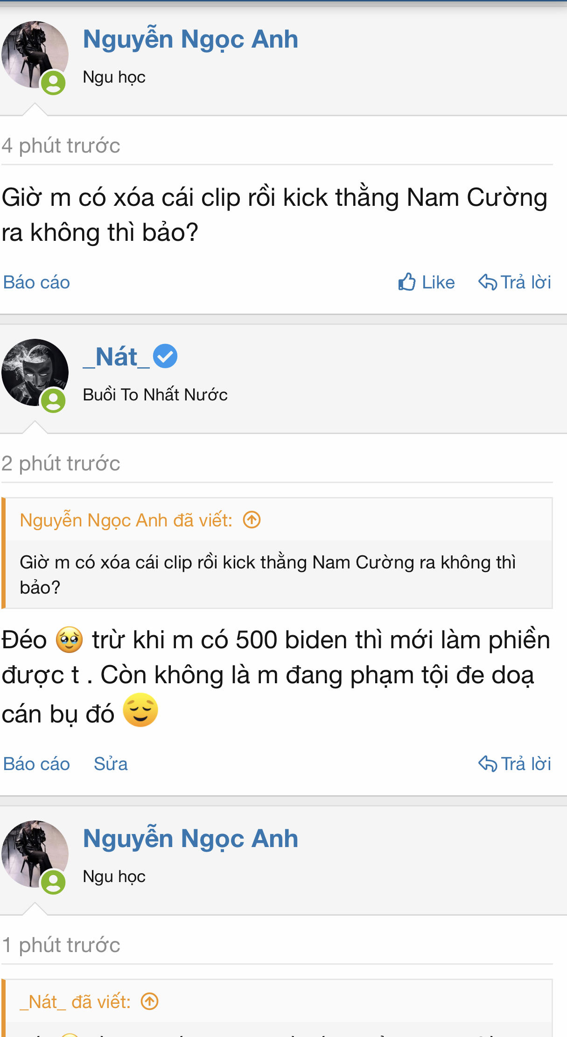Image resolution: width=567 pixels, height=1037 pixels.
Task: Click '4 phút trước' post timestamp
Action: click(61, 146)
